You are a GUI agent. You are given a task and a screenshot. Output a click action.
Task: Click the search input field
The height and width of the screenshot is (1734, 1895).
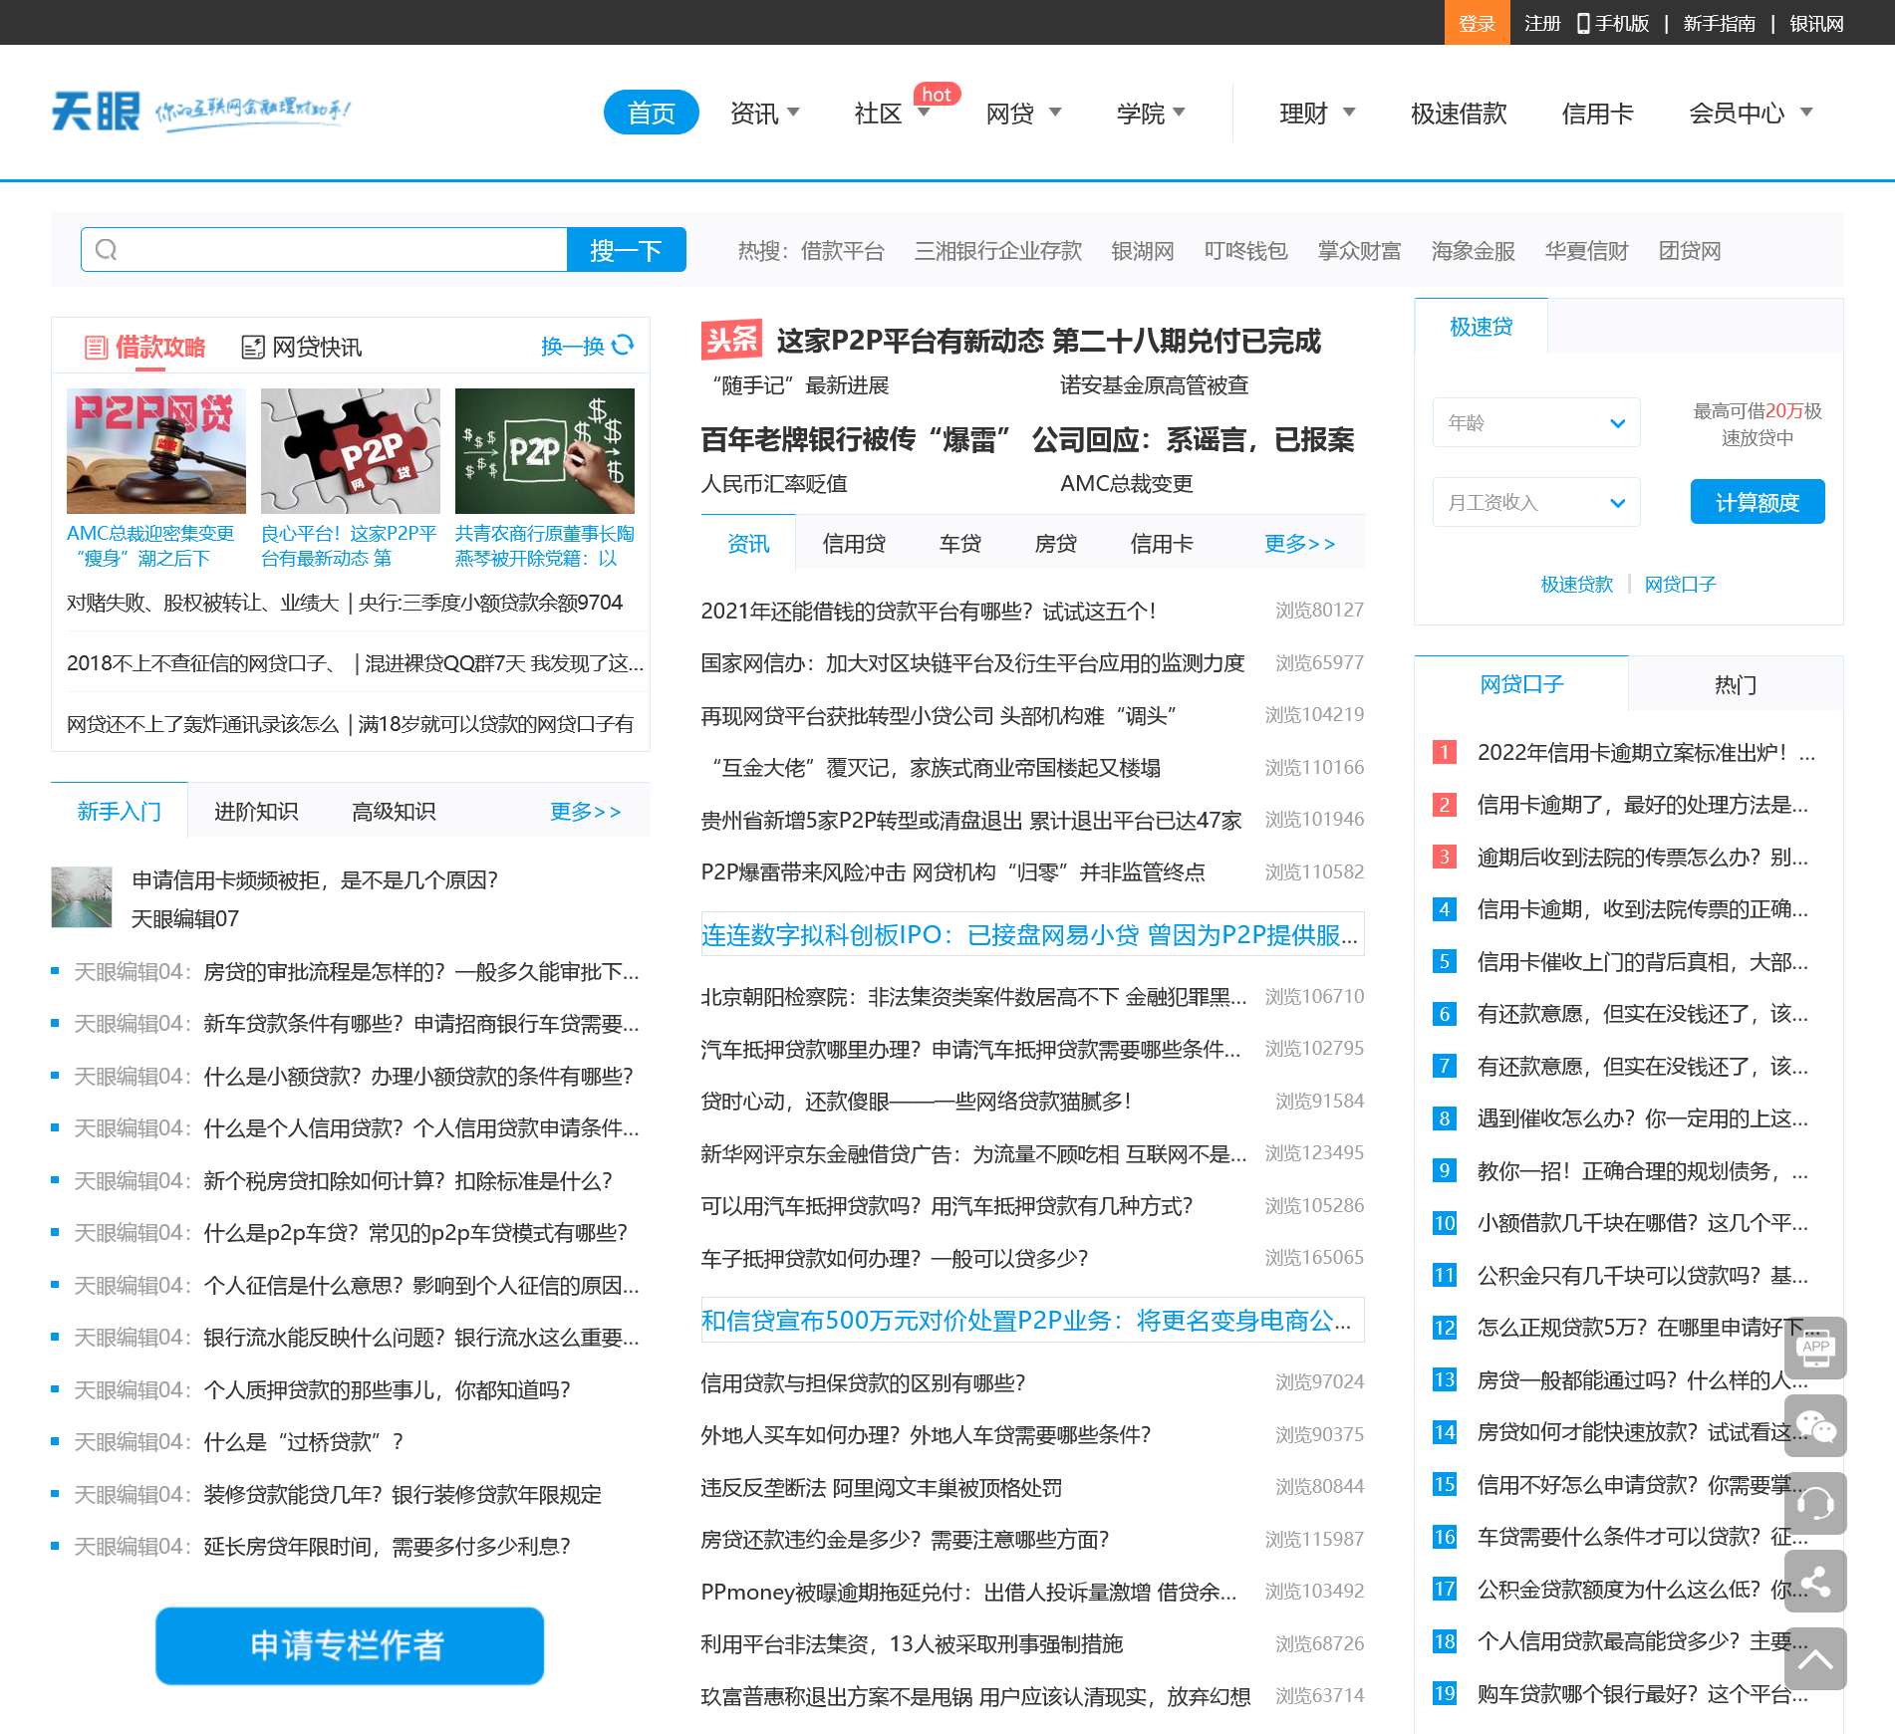(x=324, y=250)
